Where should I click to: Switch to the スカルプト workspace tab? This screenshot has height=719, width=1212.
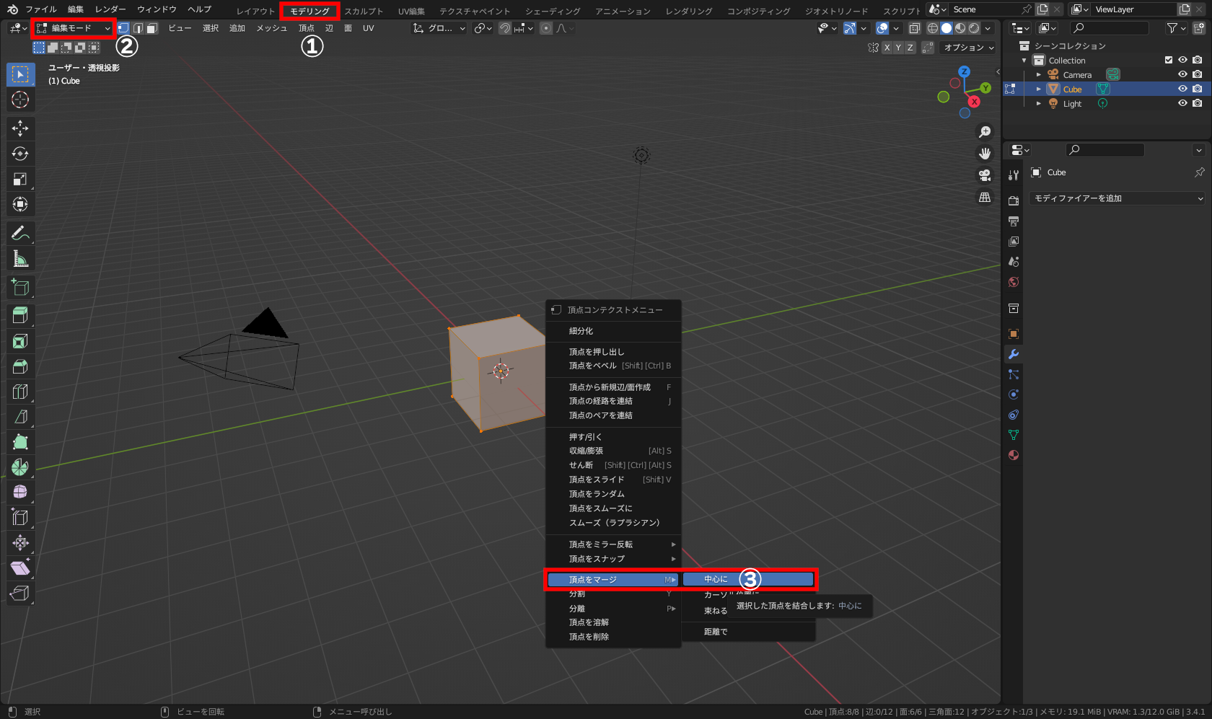pos(364,11)
